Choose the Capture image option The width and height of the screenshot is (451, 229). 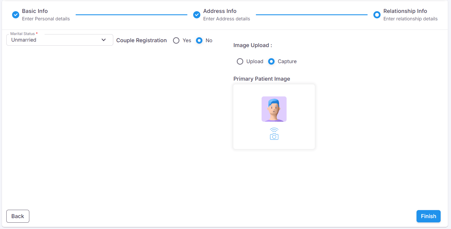pyautogui.click(x=271, y=61)
